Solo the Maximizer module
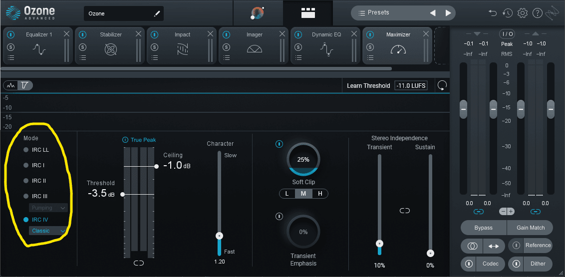This screenshot has width=565, height=277. pos(370,47)
